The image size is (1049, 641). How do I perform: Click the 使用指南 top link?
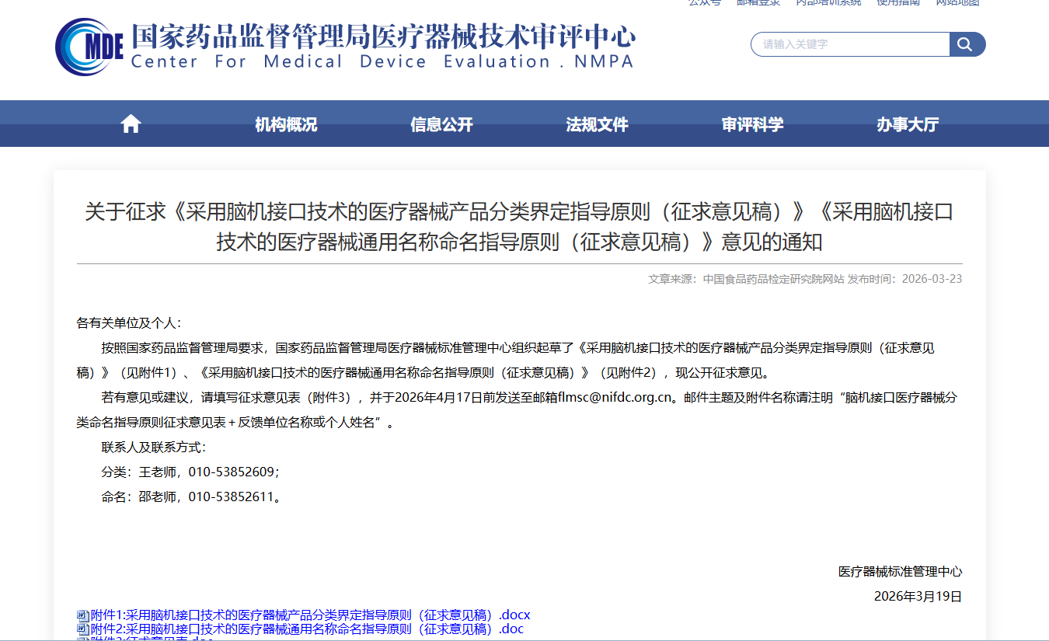coord(898,2)
